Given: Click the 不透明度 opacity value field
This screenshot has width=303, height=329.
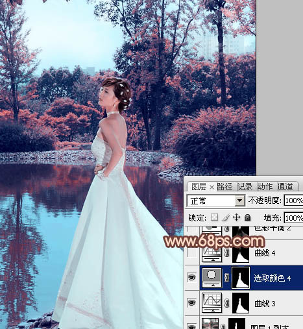Looking at the screenshot, I should pyautogui.click(x=293, y=201).
